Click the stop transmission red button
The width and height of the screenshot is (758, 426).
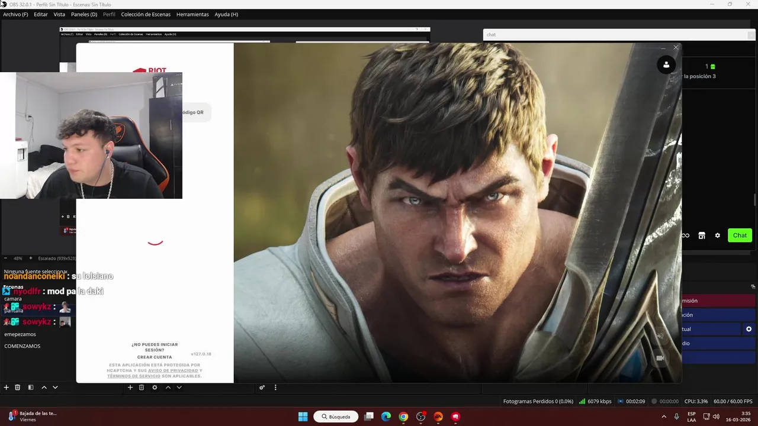(718, 301)
